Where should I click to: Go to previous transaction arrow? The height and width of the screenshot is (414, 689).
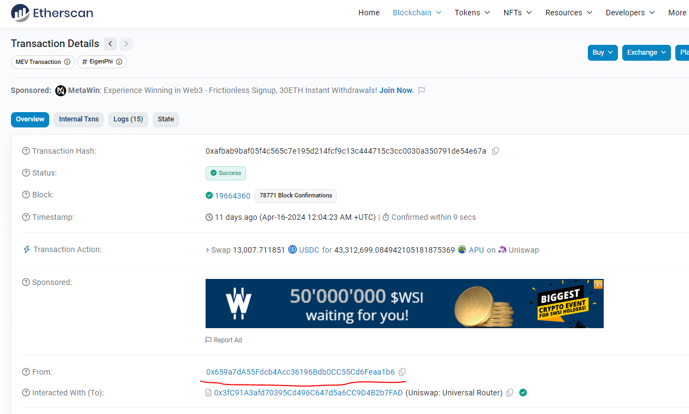[110, 44]
